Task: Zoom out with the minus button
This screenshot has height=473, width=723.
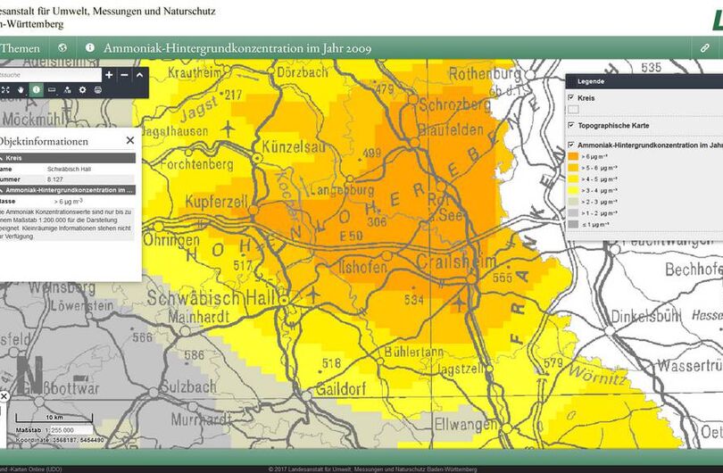Action: [x=125, y=75]
